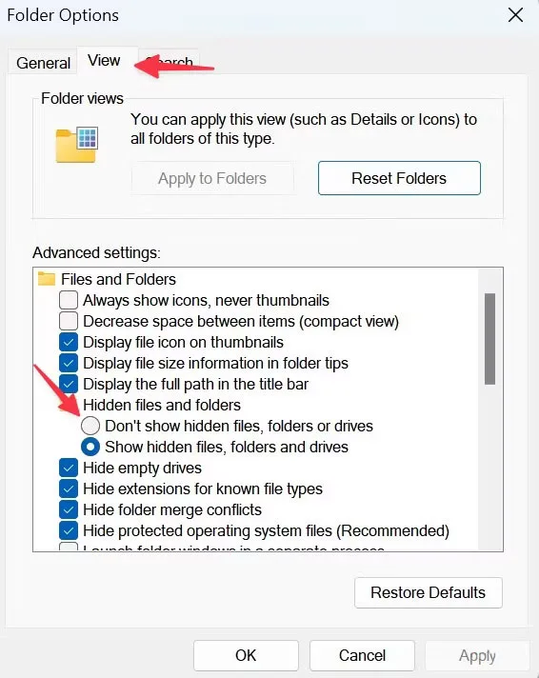Uncheck Hide folder merge conflicts
539x678 pixels.
click(x=69, y=509)
